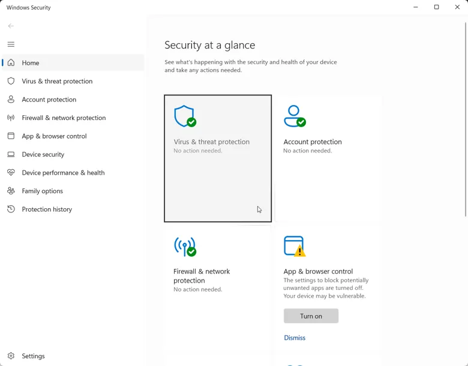This screenshot has width=468, height=366.
Task: Click the Turn on button
Action: pos(311,316)
